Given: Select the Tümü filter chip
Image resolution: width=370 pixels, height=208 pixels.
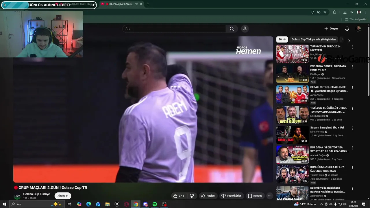Looking at the screenshot, I should tap(282, 39).
